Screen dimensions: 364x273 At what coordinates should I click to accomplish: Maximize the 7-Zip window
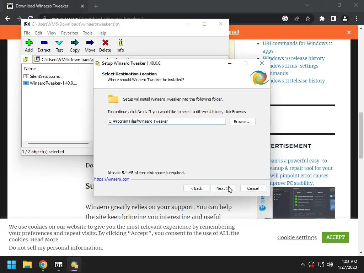click(x=204, y=24)
